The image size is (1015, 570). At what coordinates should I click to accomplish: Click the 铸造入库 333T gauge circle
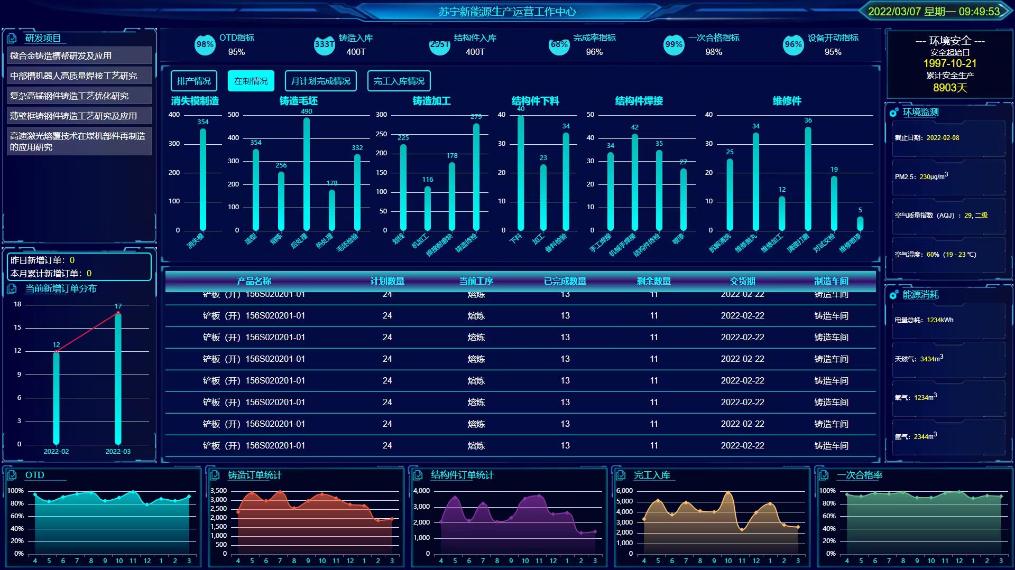(324, 45)
